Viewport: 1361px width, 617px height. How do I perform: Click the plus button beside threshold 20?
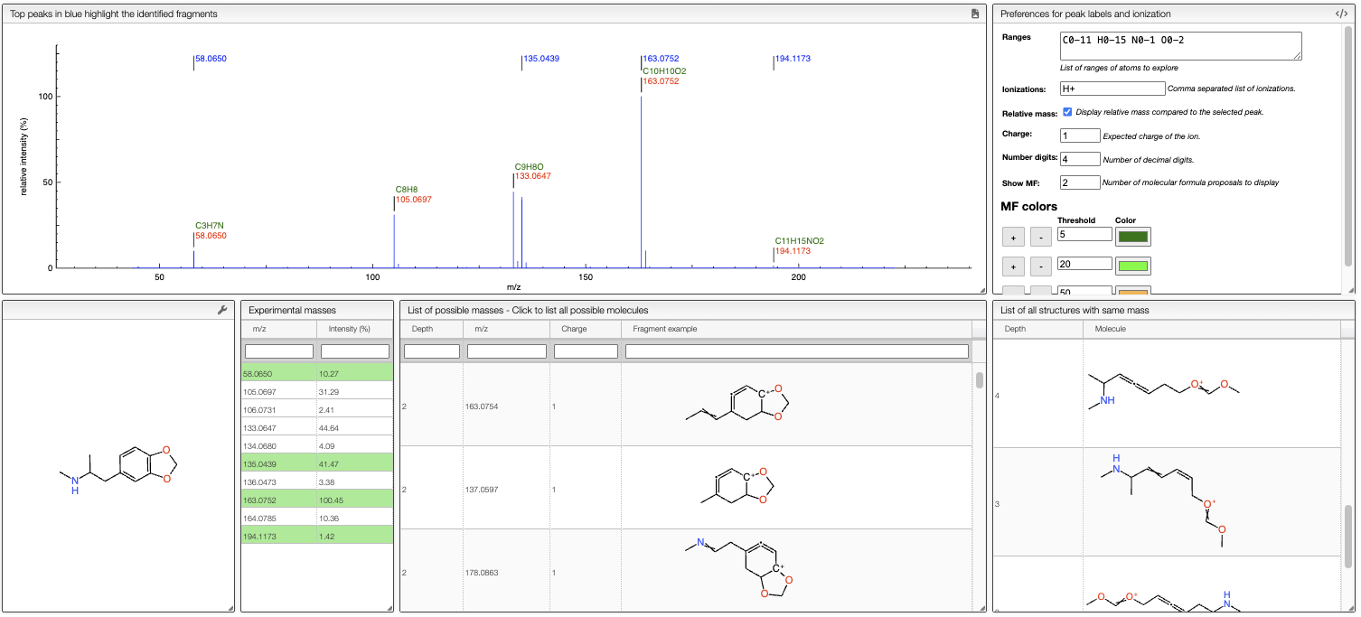pyautogui.click(x=1013, y=267)
